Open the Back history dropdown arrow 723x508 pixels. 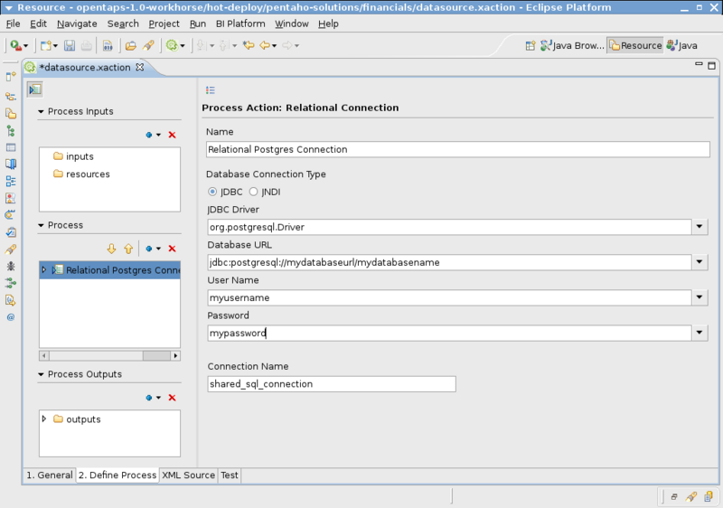275,45
